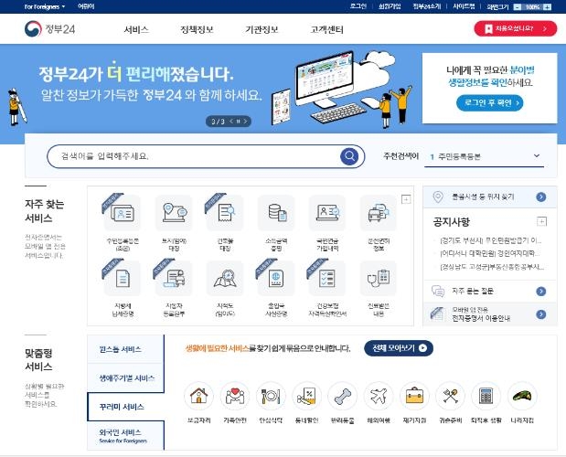
Task: Open the 어린이 link
Action: coord(86,6)
